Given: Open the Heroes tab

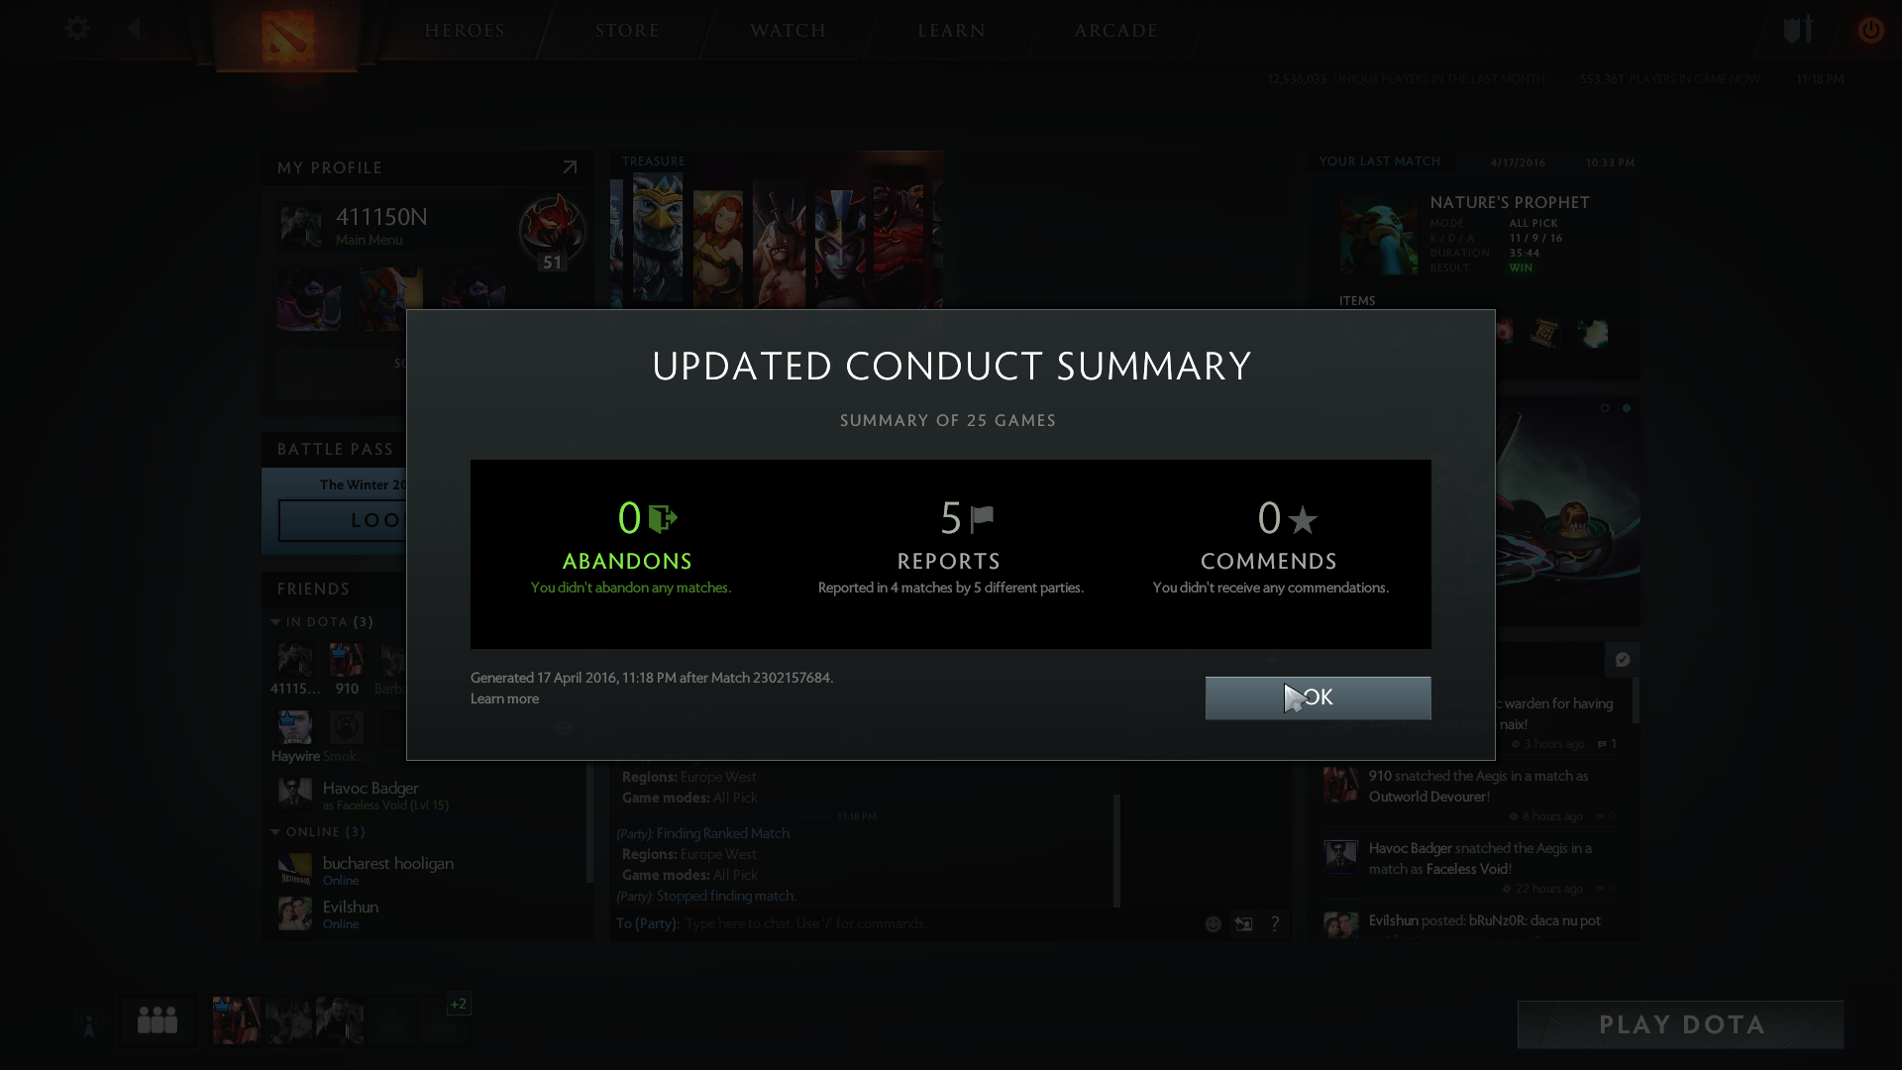Looking at the screenshot, I should 465,31.
